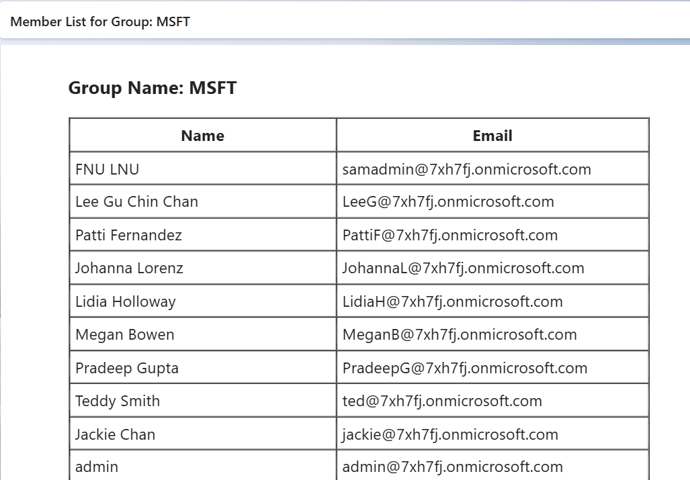Select Teddy Smith name cell
Image resolution: width=690 pixels, height=480 pixels.
[118, 401]
